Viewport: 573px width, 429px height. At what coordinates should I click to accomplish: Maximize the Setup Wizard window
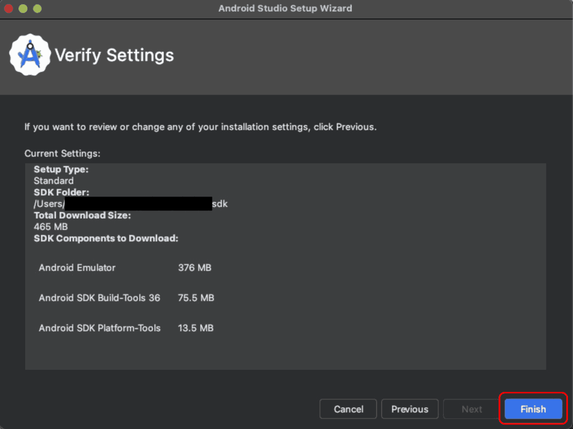pyautogui.click(x=37, y=8)
